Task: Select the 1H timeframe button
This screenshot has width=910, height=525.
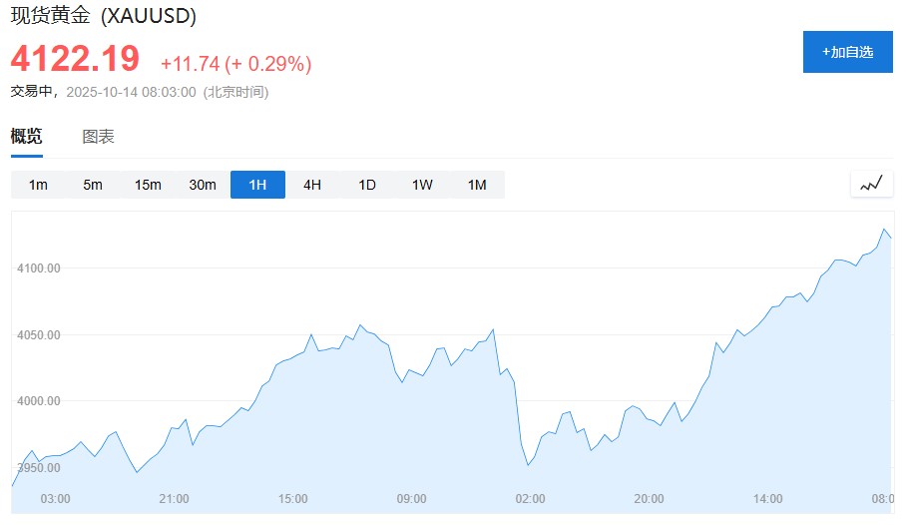Action: (x=257, y=185)
